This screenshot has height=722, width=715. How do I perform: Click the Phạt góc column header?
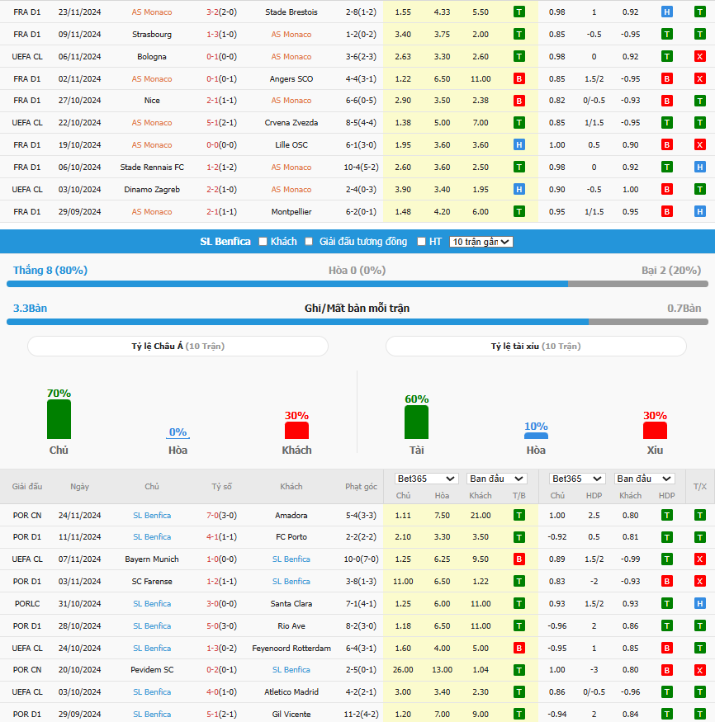coord(361,487)
